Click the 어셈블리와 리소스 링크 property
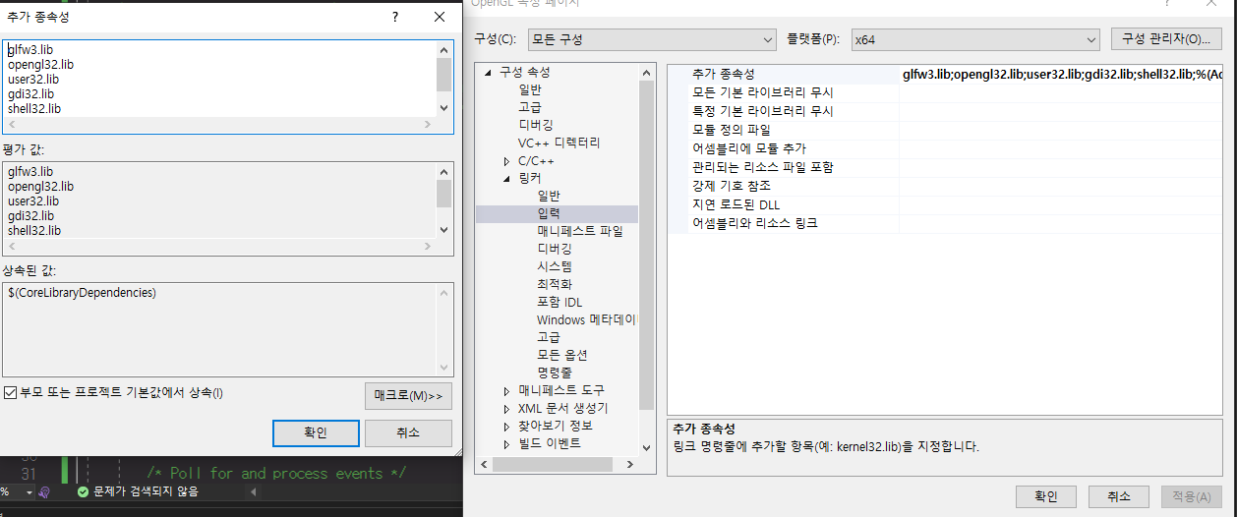This screenshot has height=517, width=1237. point(946,223)
